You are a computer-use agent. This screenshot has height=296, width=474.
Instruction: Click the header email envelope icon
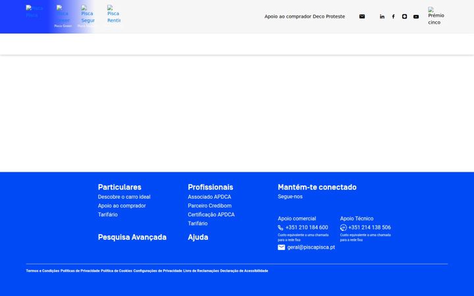(362, 16)
